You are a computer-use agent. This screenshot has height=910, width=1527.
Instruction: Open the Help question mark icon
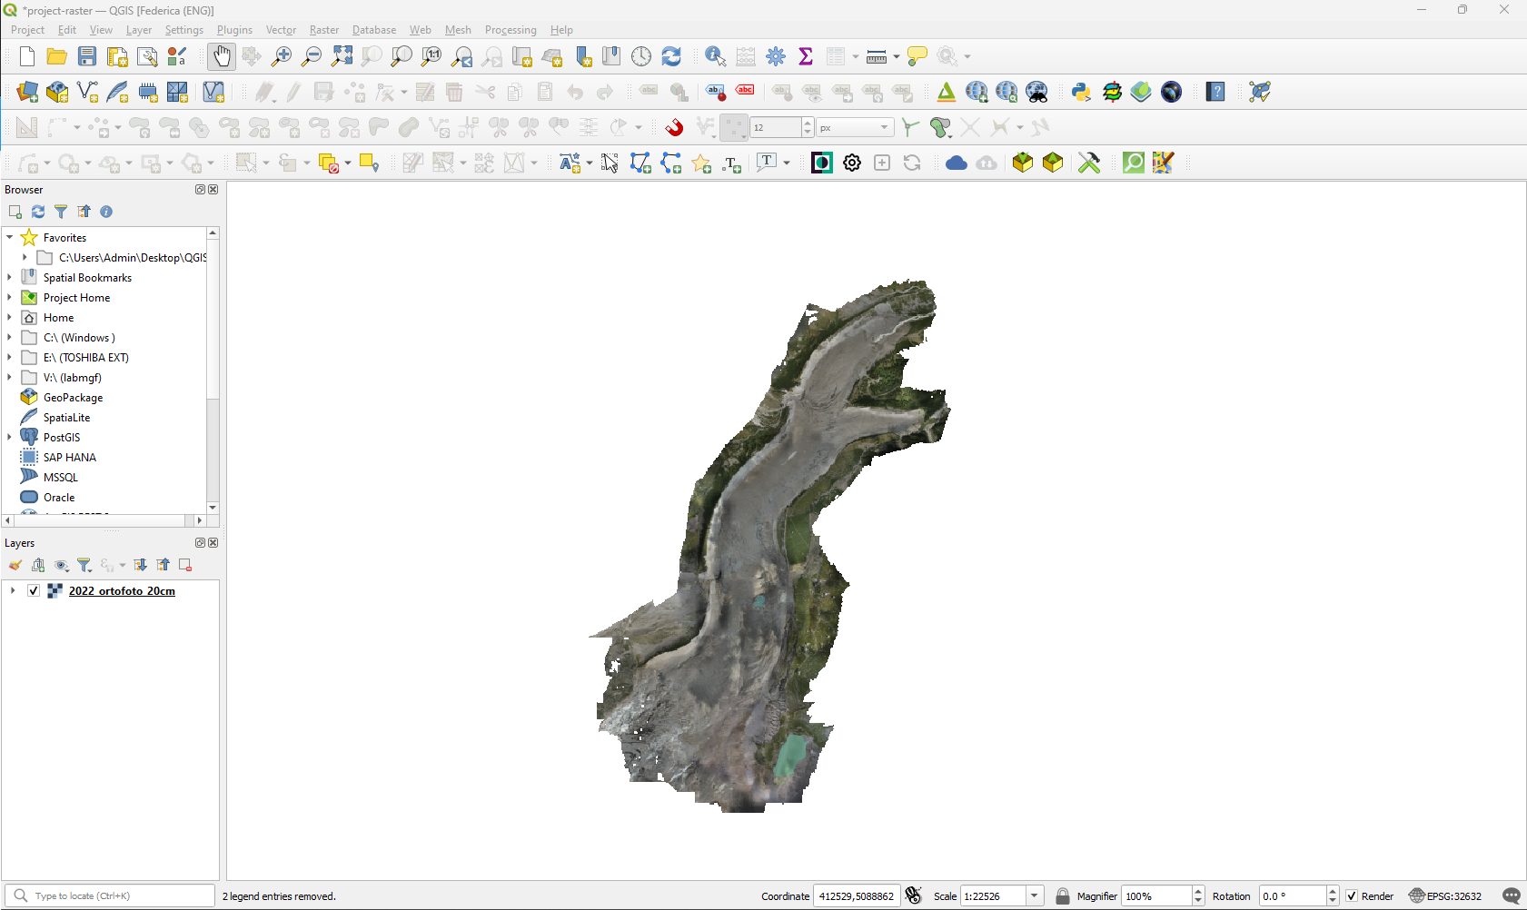click(1215, 92)
